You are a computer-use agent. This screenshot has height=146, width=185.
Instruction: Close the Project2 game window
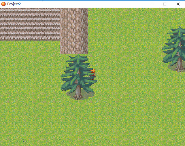coord(178,4)
